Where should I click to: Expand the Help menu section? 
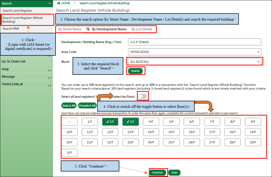pos(49,70)
